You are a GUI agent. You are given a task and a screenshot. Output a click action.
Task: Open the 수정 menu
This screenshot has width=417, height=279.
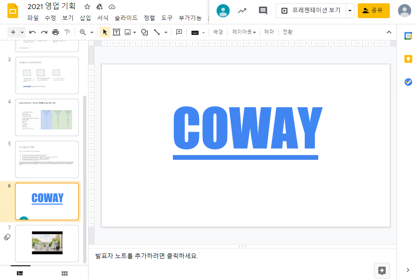click(x=50, y=18)
